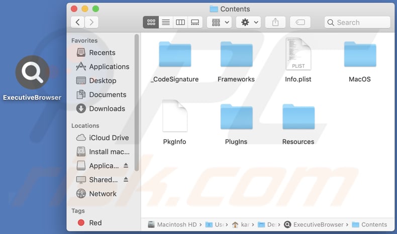Eject the Shared... location
This screenshot has width=397, height=234.
click(x=126, y=180)
